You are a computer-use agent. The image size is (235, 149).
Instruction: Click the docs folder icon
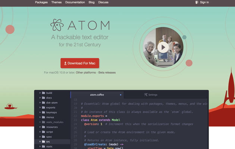[44, 98]
